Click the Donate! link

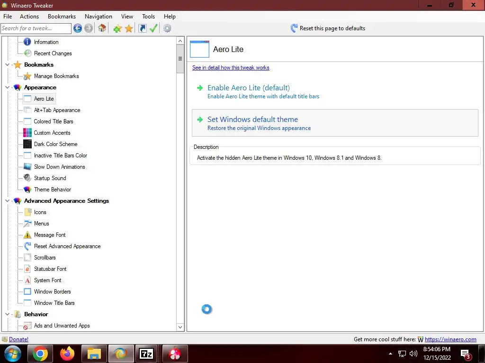(x=18, y=339)
